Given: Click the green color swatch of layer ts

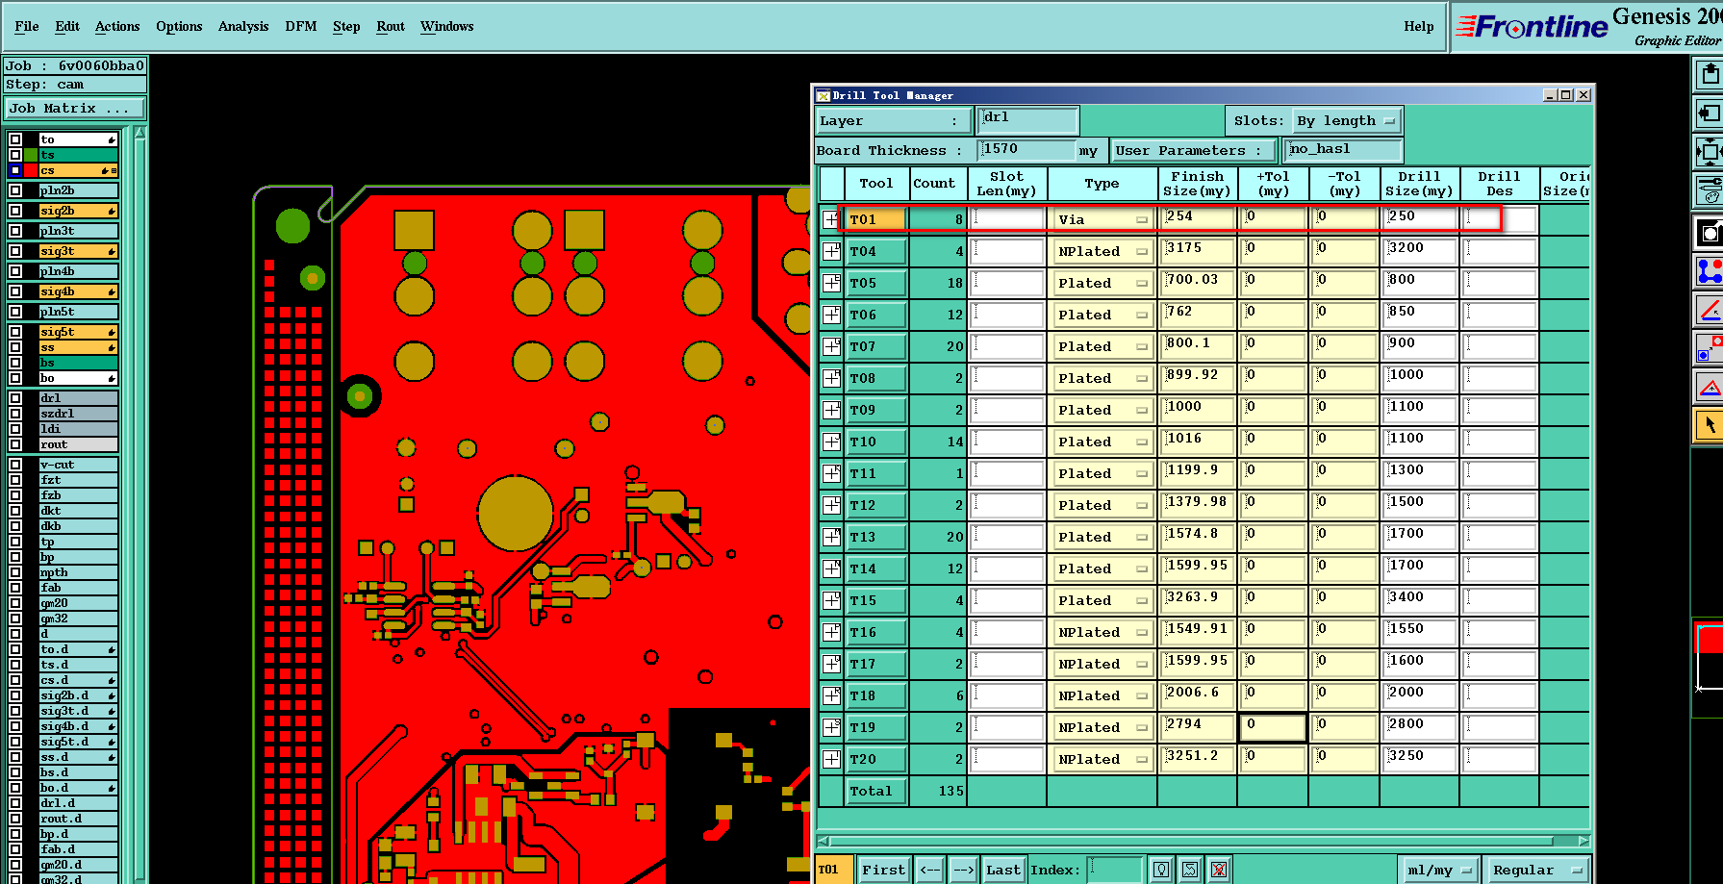Looking at the screenshot, I should (32, 155).
